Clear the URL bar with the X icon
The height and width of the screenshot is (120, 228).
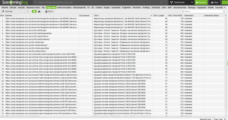(161, 2)
